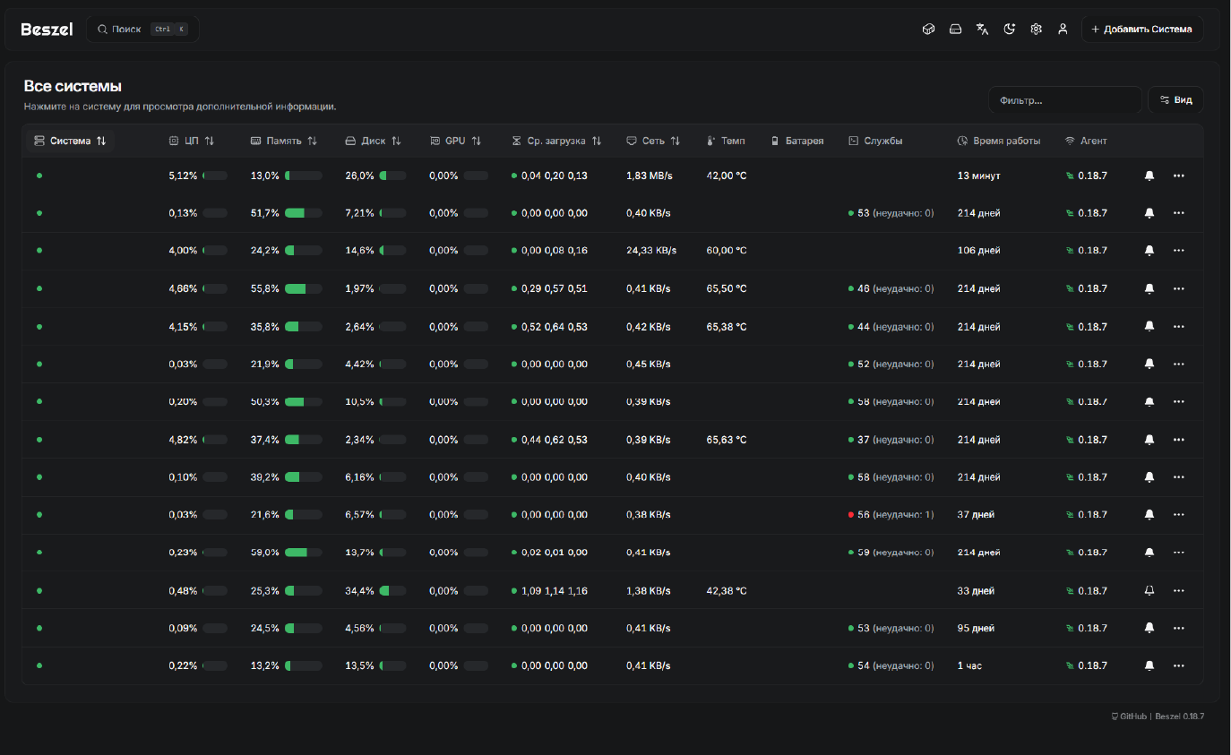This screenshot has height=755, width=1231.
Task: Open the three-dot menu in the 37 дней row
Action: 1178,515
